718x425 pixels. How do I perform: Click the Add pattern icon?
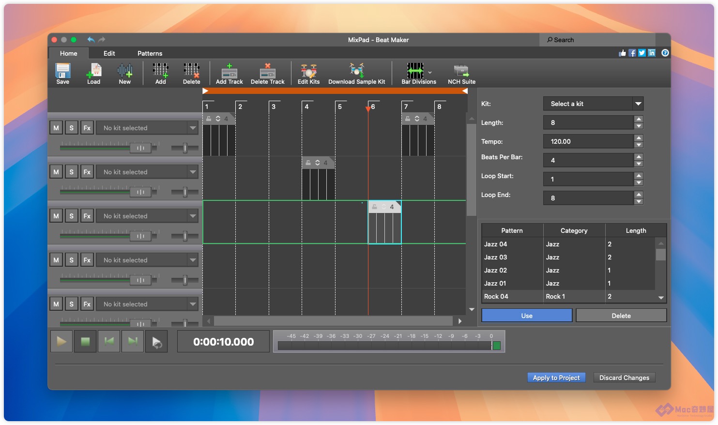click(161, 74)
